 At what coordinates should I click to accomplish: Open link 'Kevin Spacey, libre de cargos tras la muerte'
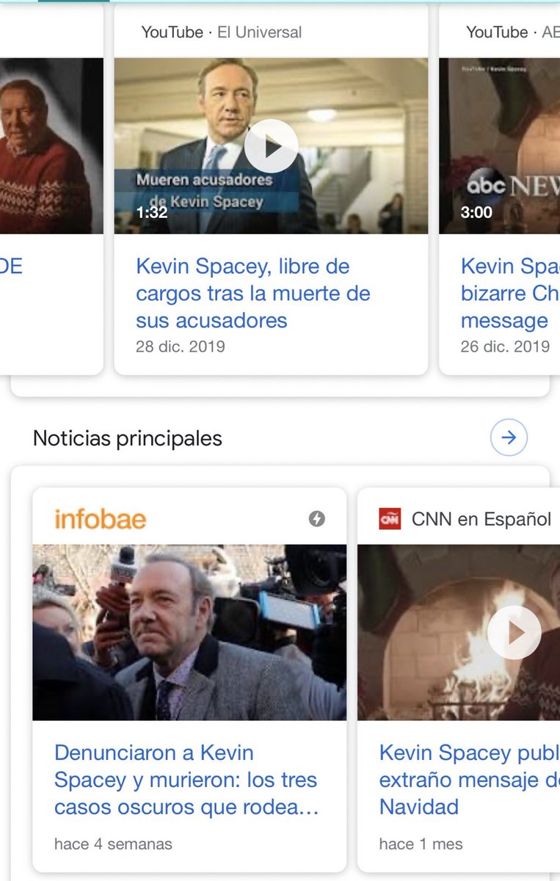tap(253, 293)
